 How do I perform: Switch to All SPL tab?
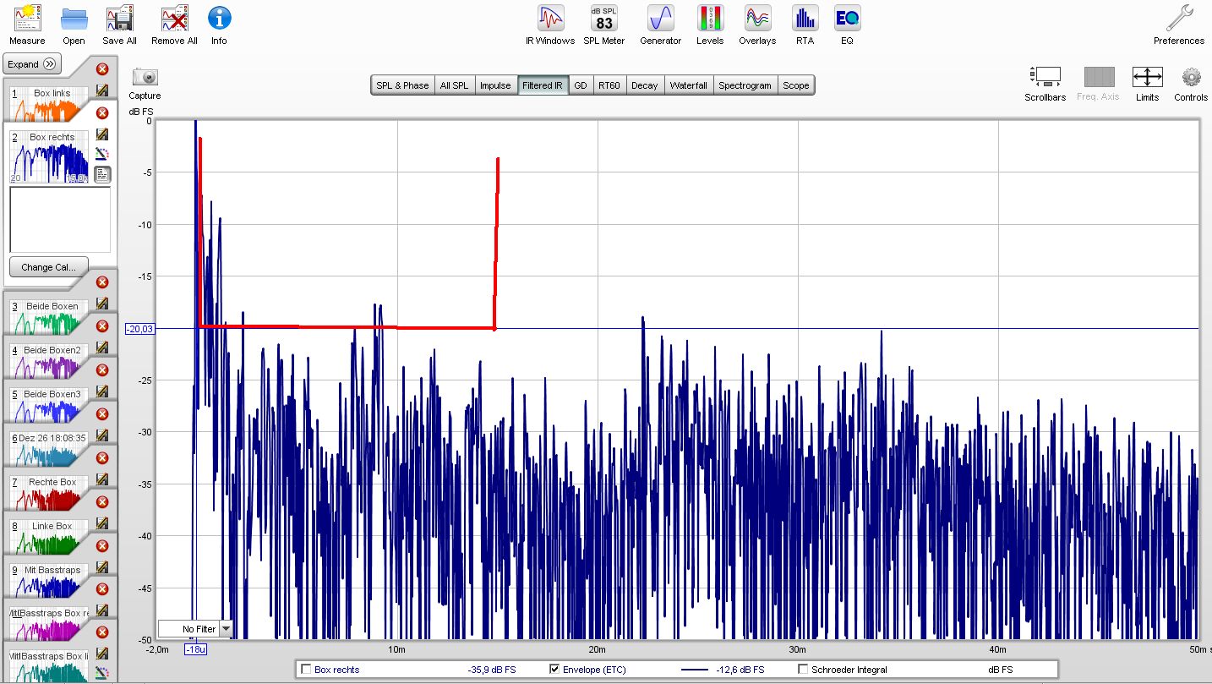click(454, 85)
